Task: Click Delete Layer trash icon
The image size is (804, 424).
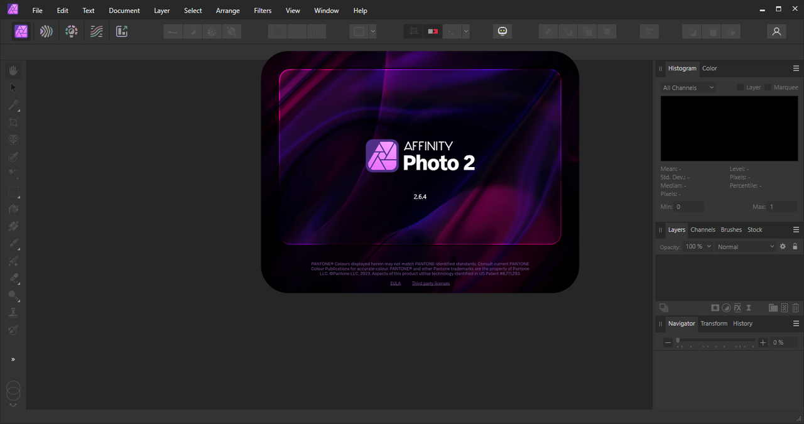Action: tap(795, 308)
